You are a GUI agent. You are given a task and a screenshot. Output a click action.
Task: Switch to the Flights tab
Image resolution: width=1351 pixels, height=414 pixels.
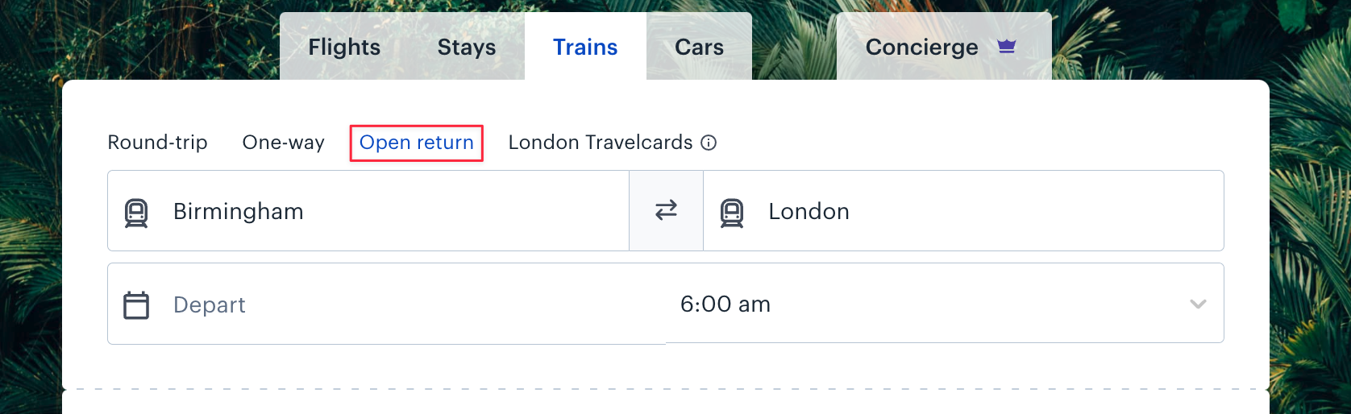(x=344, y=47)
